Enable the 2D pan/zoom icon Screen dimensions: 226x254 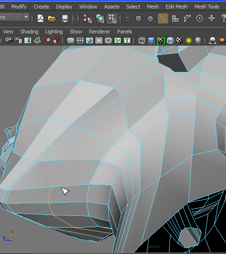[47, 40]
